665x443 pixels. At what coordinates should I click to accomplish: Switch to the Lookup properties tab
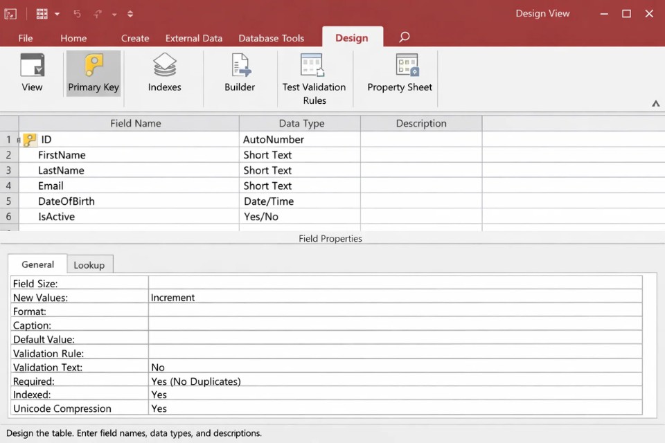click(x=89, y=265)
